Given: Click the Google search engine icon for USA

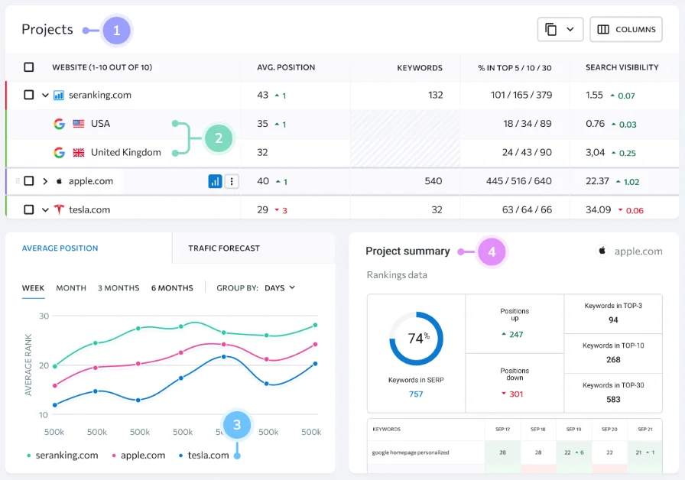Looking at the screenshot, I should point(59,123).
